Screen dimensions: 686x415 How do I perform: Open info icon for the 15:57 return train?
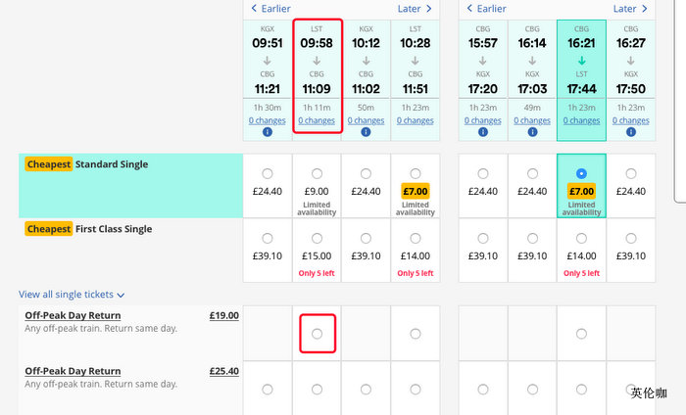point(483,132)
